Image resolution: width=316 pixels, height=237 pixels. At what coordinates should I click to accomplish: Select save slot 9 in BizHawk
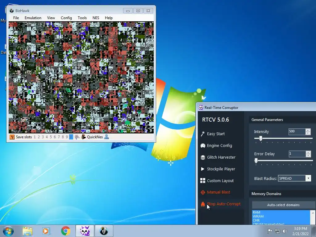tap(67, 137)
